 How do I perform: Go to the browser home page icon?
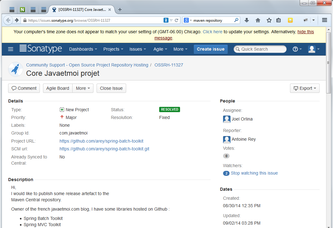[x=258, y=20]
